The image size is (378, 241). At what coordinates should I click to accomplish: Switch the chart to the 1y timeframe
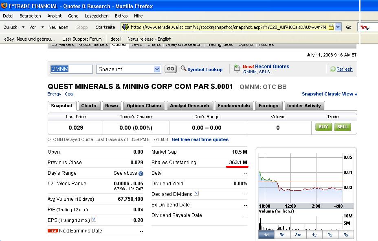coord(314,235)
